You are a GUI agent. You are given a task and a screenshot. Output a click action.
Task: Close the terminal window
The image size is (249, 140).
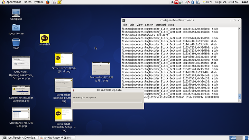pos(239,20)
